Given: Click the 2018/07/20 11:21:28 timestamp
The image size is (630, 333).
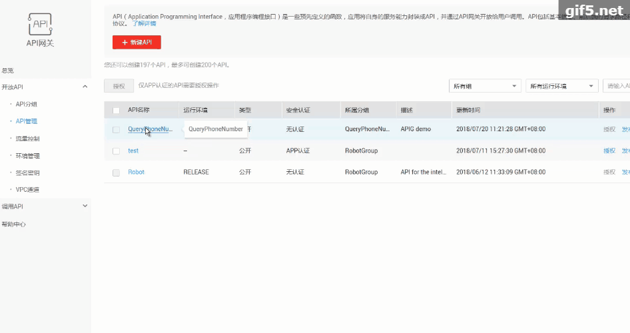Looking at the screenshot, I should tap(501, 129).
